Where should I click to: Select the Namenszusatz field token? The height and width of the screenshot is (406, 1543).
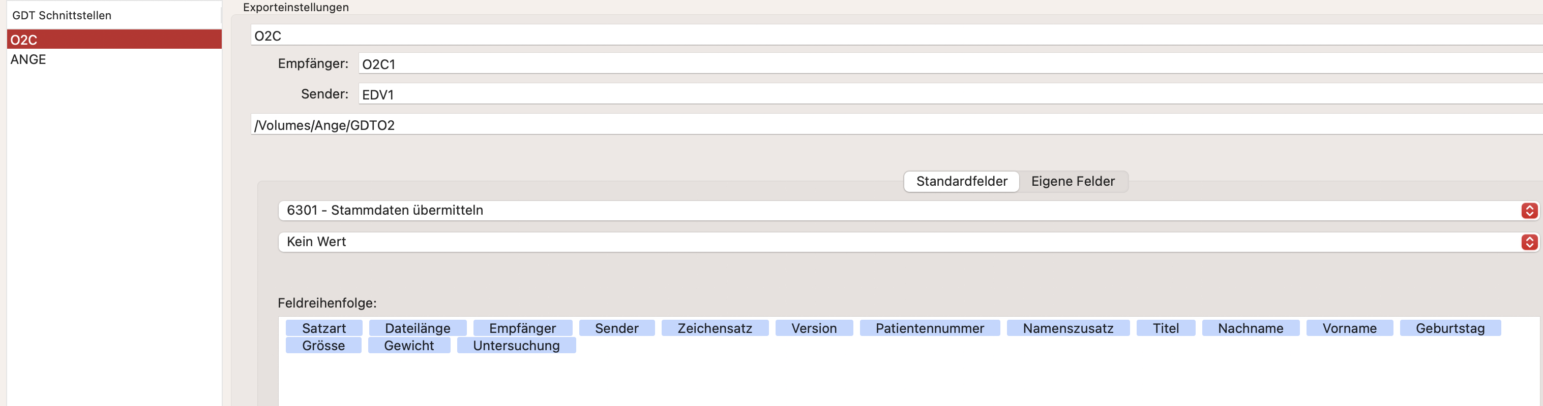pyautogui.click(x=1068, y=328)
